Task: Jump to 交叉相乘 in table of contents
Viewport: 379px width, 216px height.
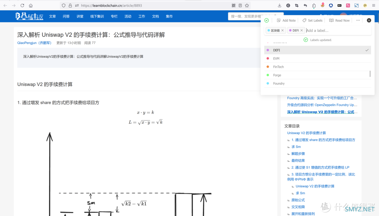Action: coord(298,207)
